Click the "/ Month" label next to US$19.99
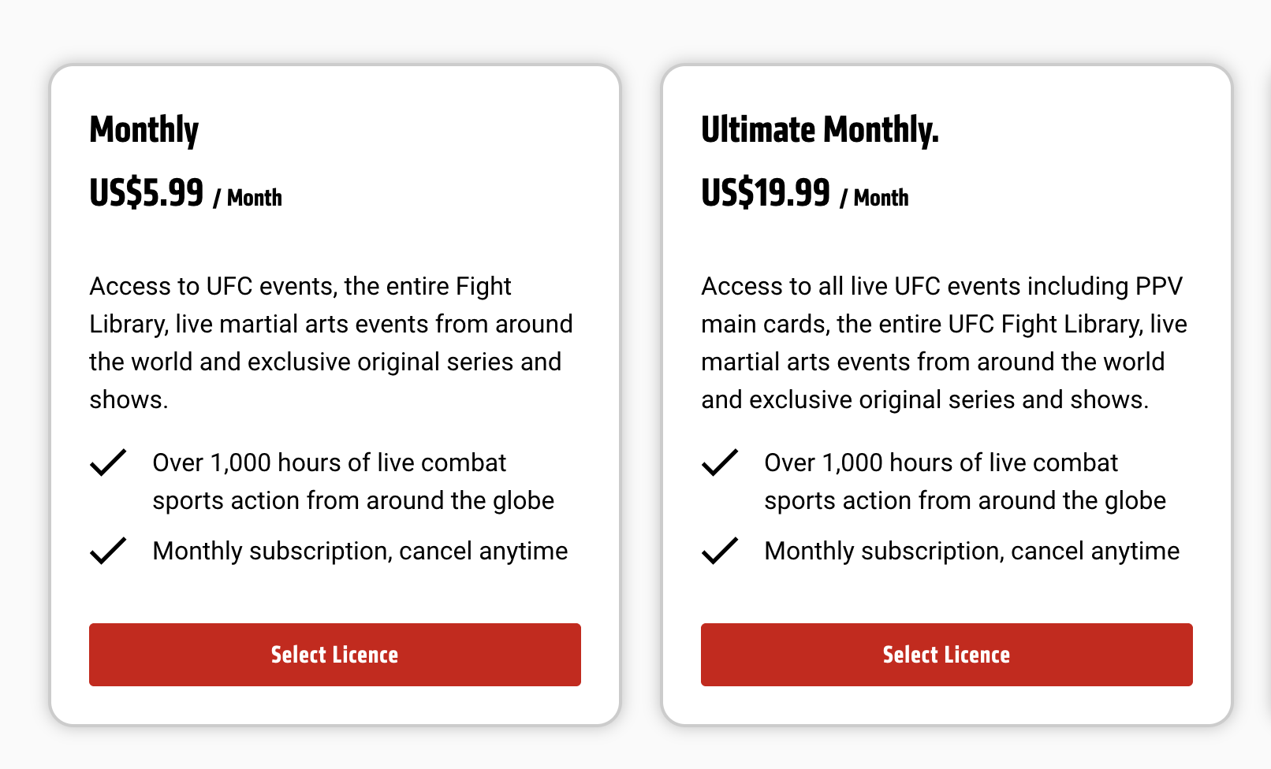This screenshot has width=1271, height=769. (x=874, y=197)
